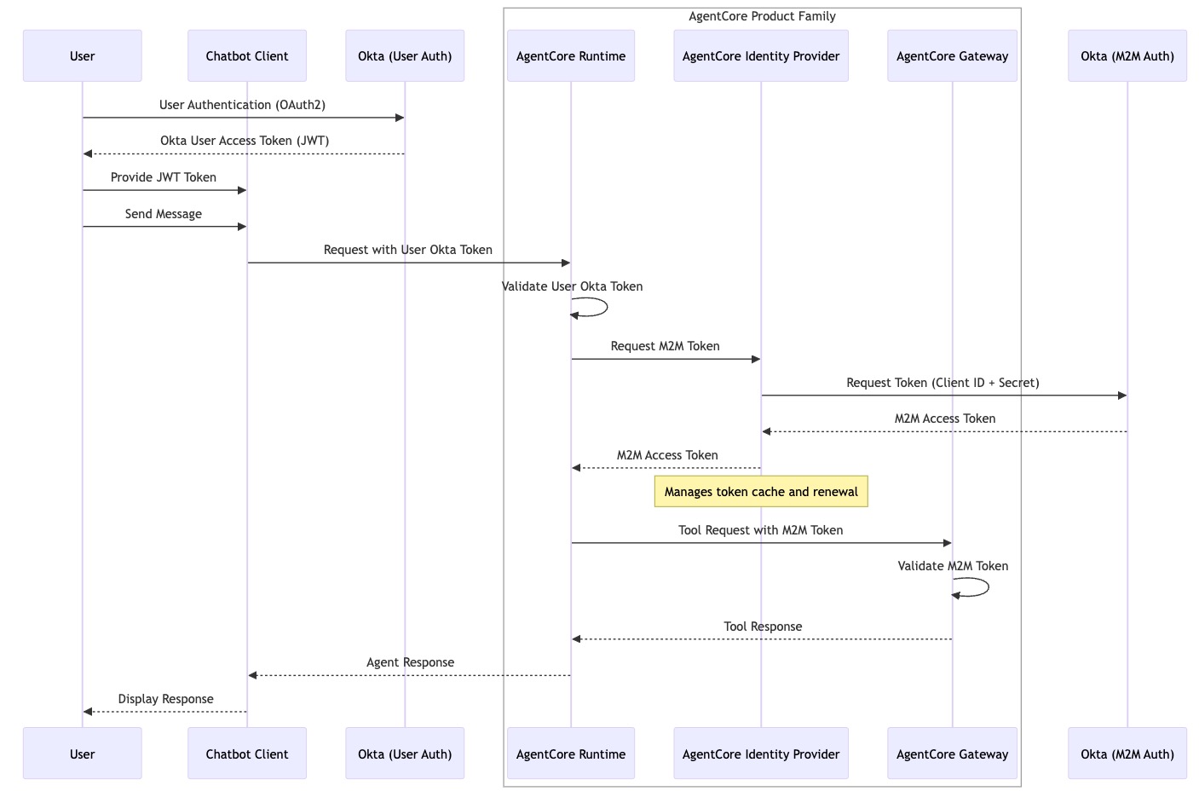This screenshot has width=1199, height=797.
Task: Click the bottom AgentCore Identity Provider box
Action: tap(761, 754)
